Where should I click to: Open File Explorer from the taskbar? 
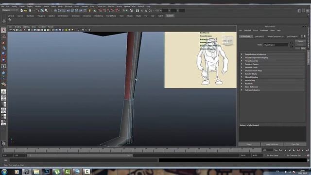coord(36,172)
